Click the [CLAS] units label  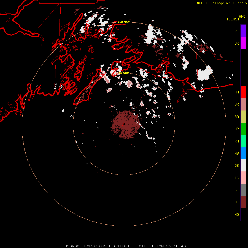233,19
